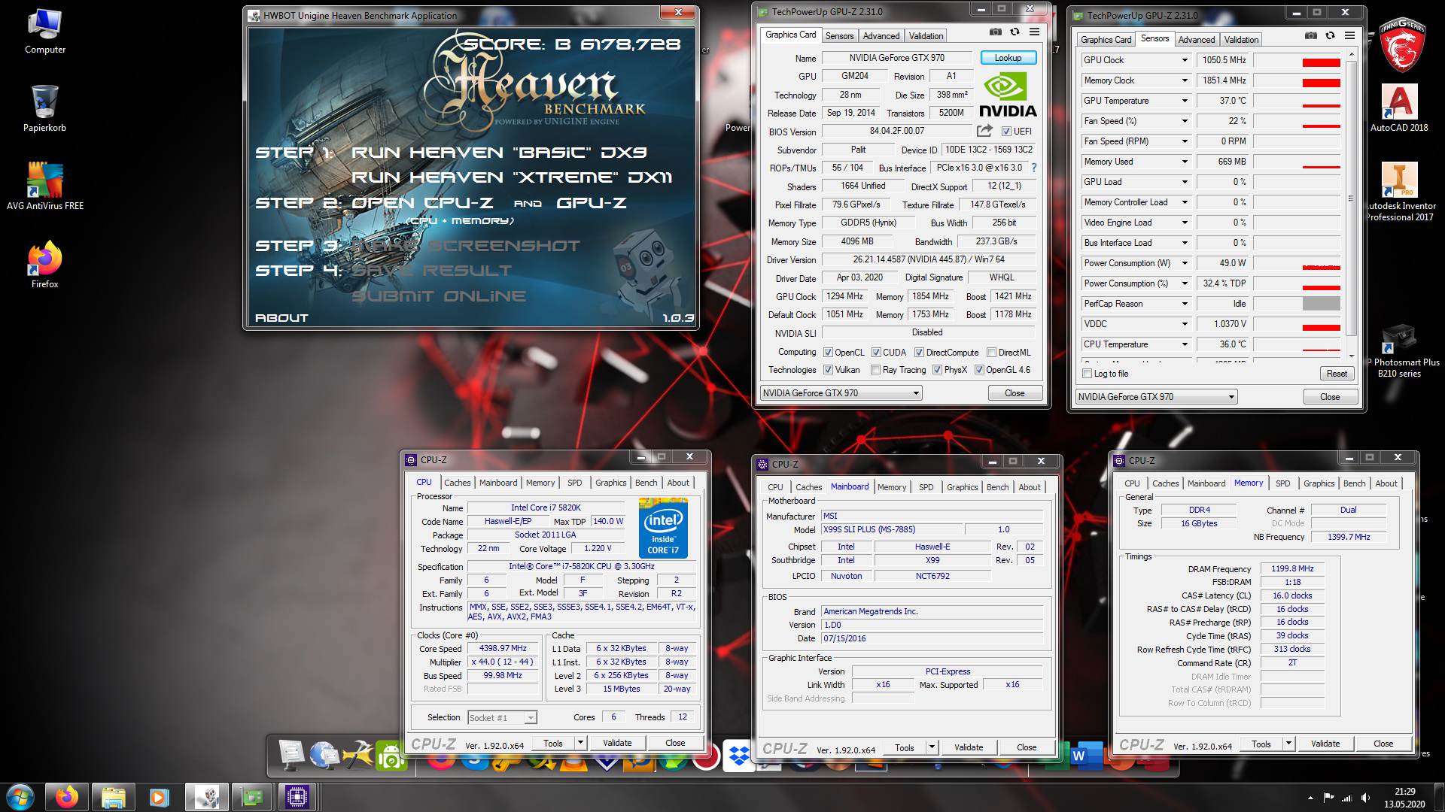This screenshot has width=1445, height=812.
Task: Open Tools dropdown arrow in CPU-Z CPU window
Action: click(580, 743)
